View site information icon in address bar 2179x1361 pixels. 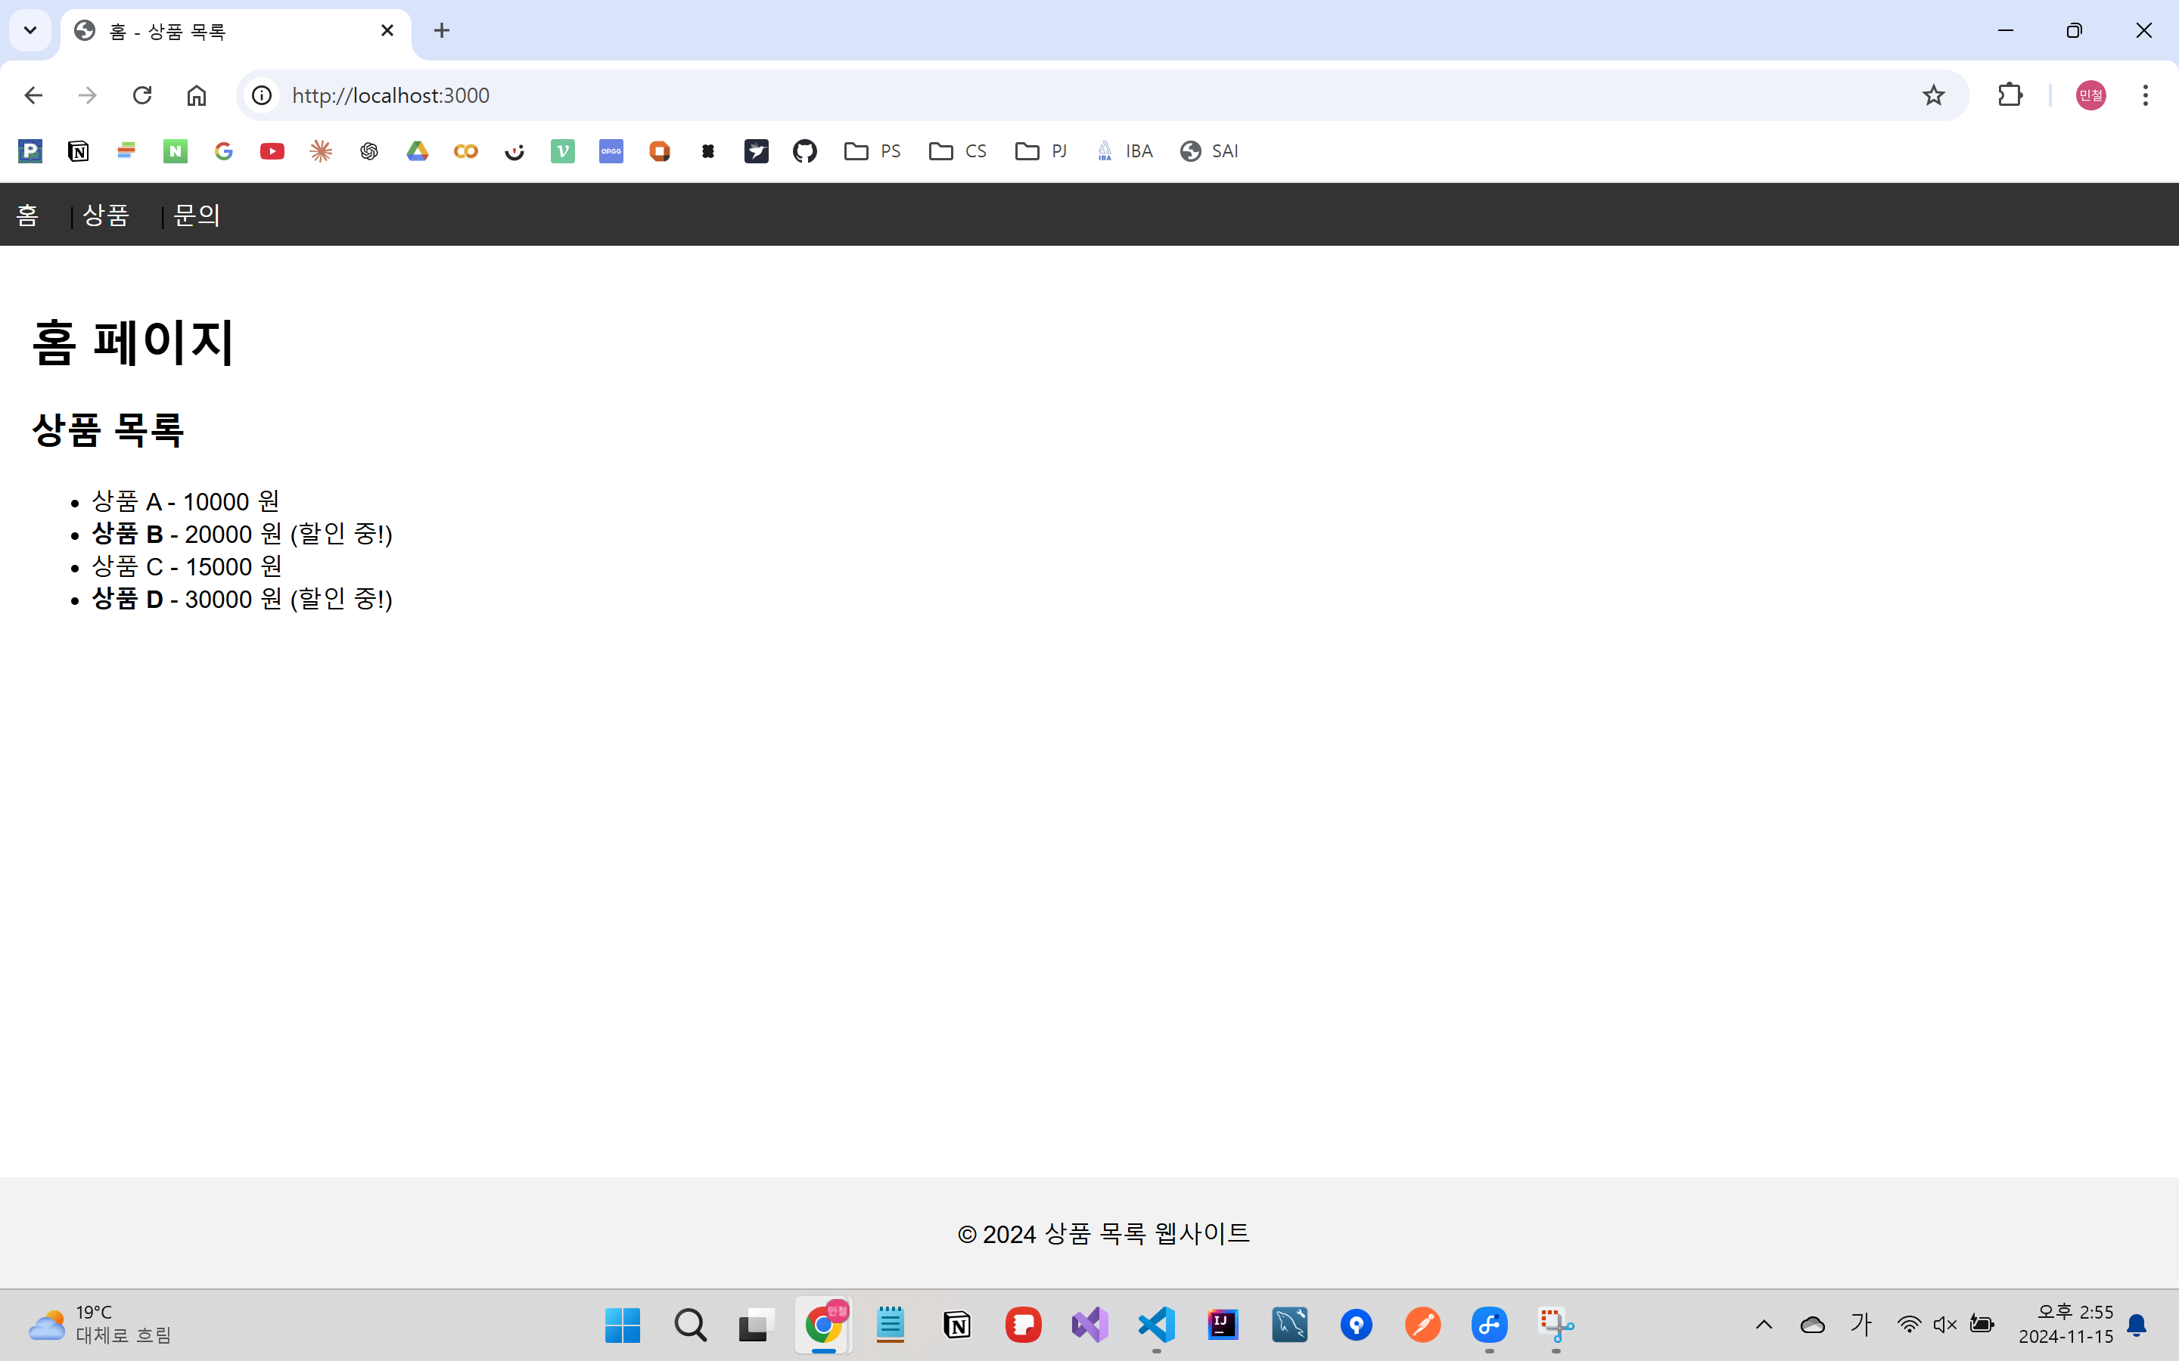click(262, 95)
